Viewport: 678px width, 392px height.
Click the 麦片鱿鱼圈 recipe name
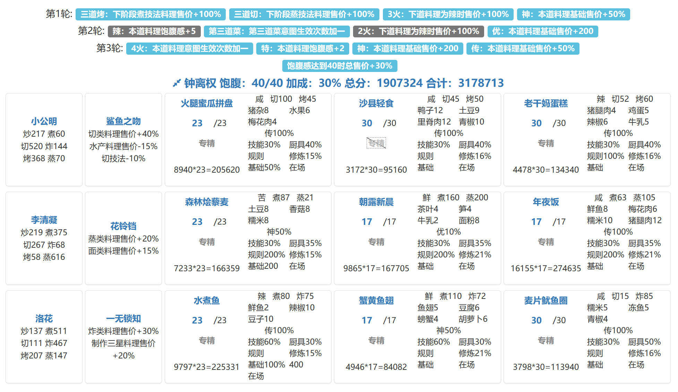pos(546,300)
